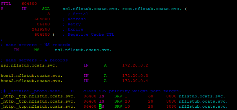Screen dimensions: 237x110
Task: Click the host2.nflstub.ocats.svc. hostname
Action: click(31, 81)
